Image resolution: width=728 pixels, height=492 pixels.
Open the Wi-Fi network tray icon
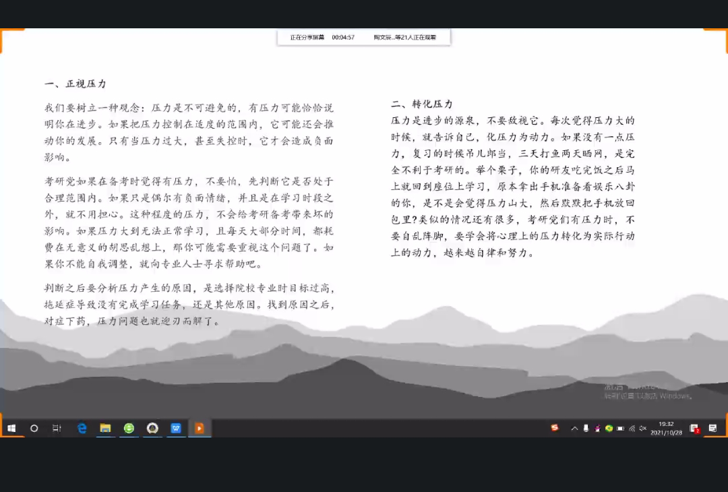pyautogui.click(x=632, y=428)
